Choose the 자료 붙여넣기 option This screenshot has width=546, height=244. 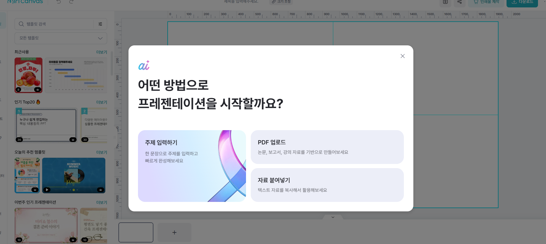click(x=327, y=185)
